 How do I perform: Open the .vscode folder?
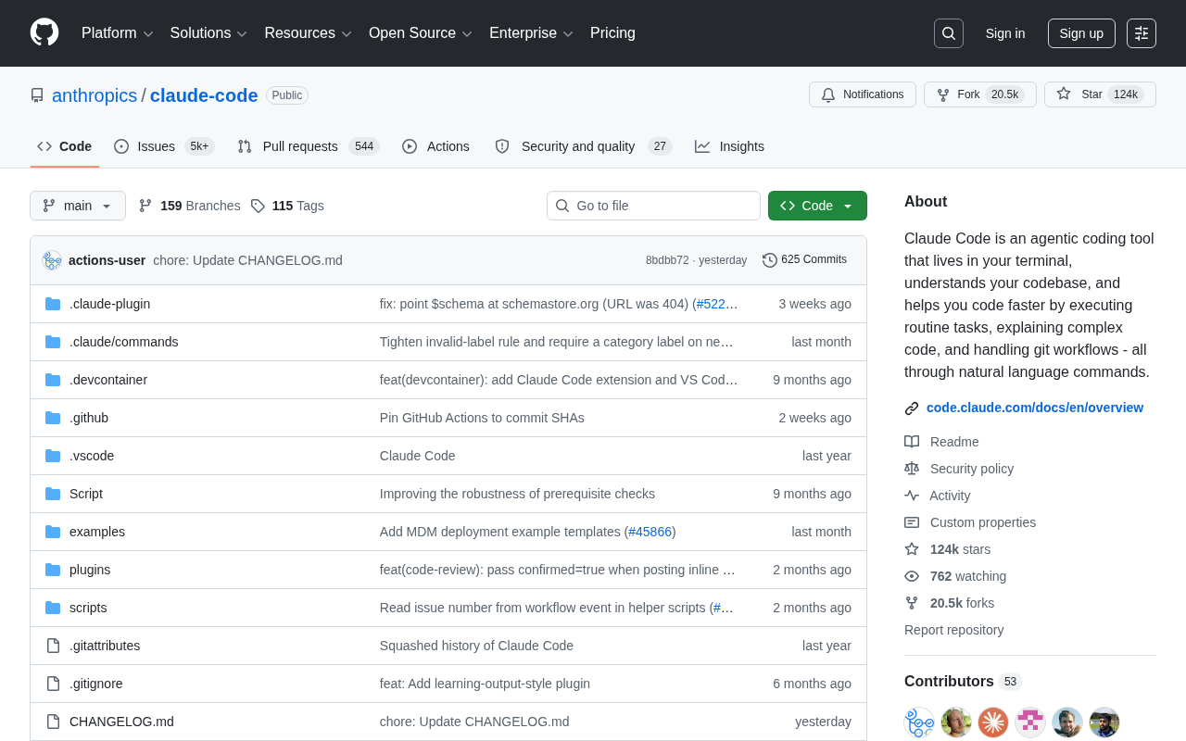point(92,456)
